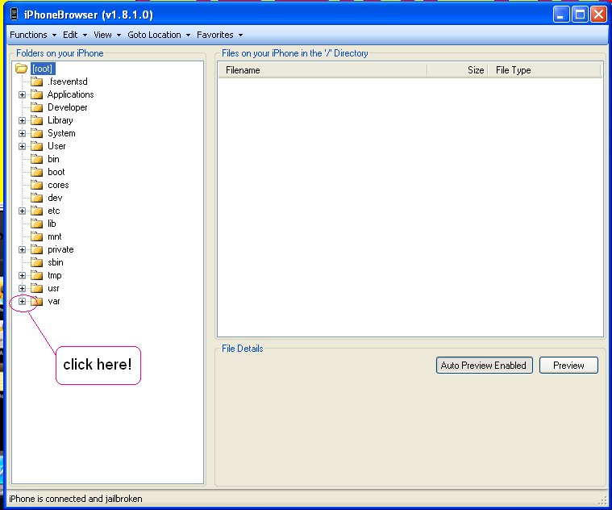Click the dev folder icon

[x=37, y=198]
